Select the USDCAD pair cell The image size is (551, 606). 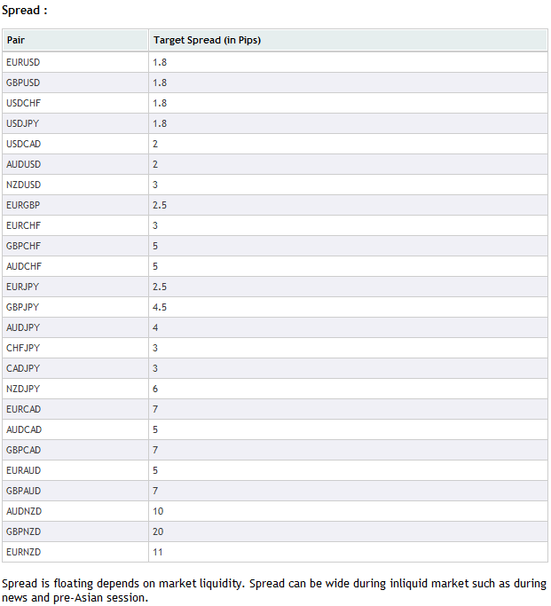75,144
